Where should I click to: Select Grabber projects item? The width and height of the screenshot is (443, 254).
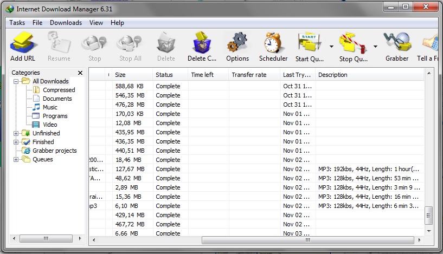coord(55,151)
